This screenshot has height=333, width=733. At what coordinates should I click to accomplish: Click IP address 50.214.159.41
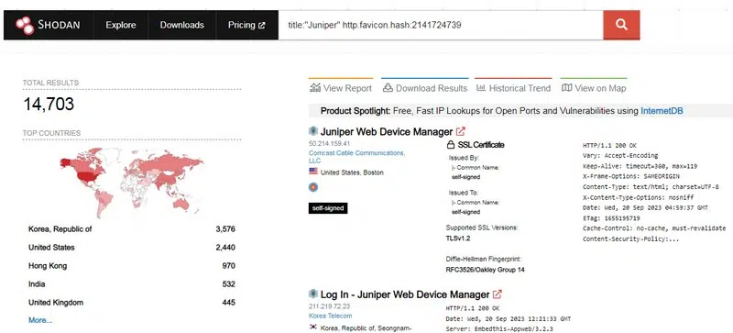(x=330, y=144)
